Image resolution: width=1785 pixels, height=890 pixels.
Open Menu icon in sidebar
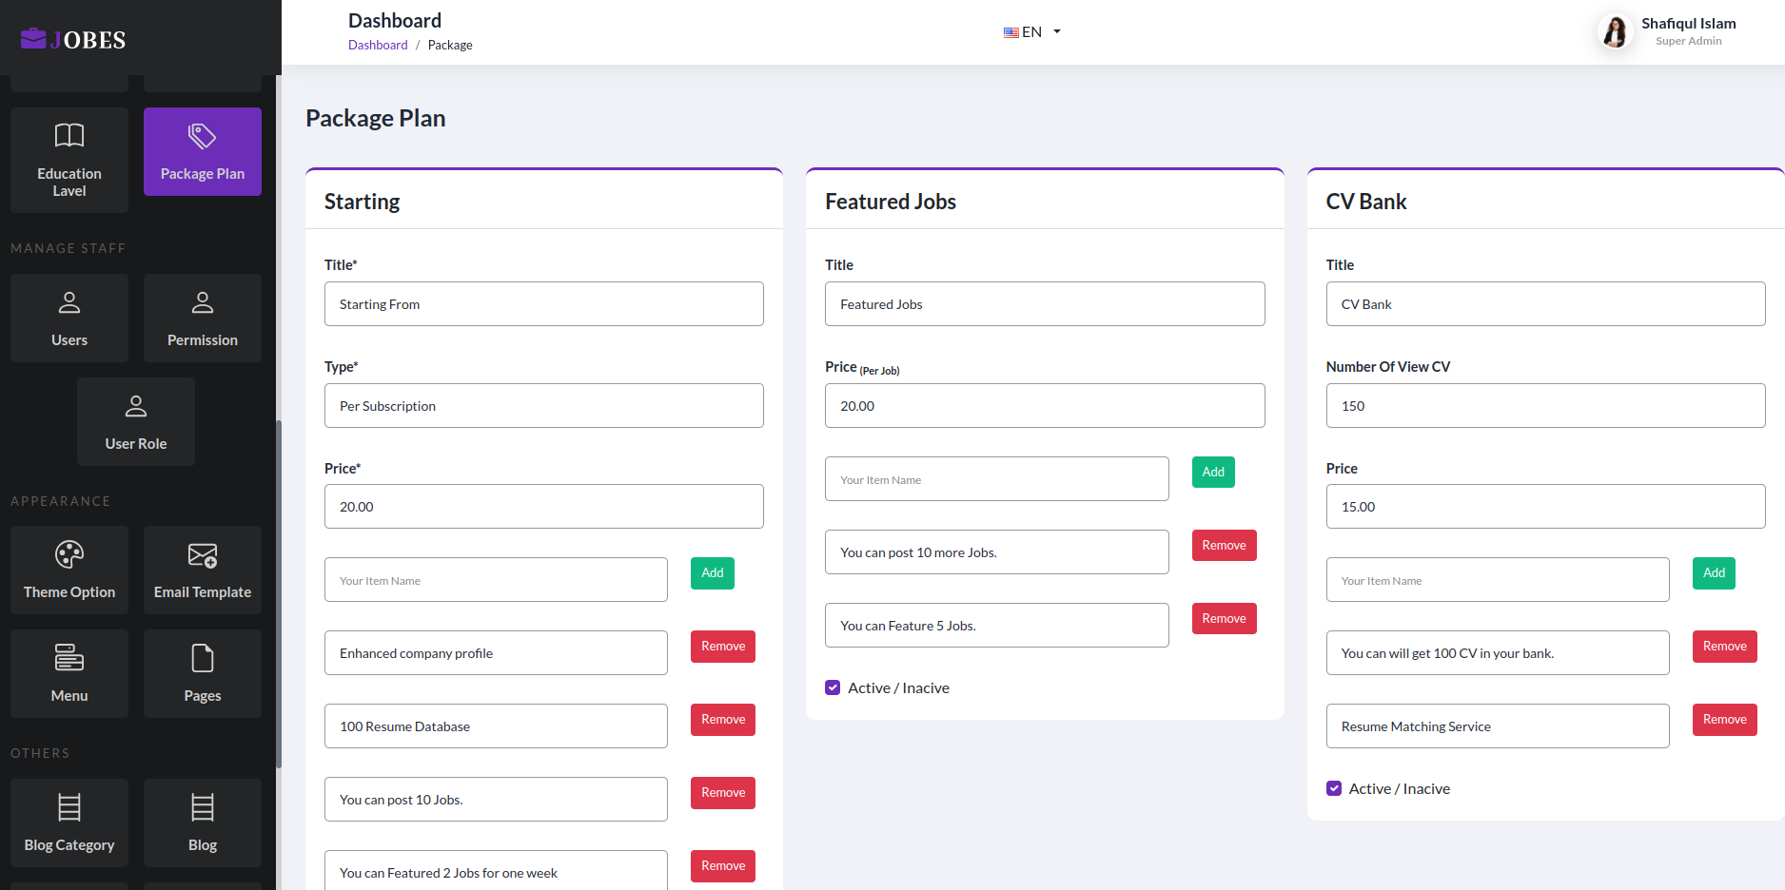pos(69,657)
